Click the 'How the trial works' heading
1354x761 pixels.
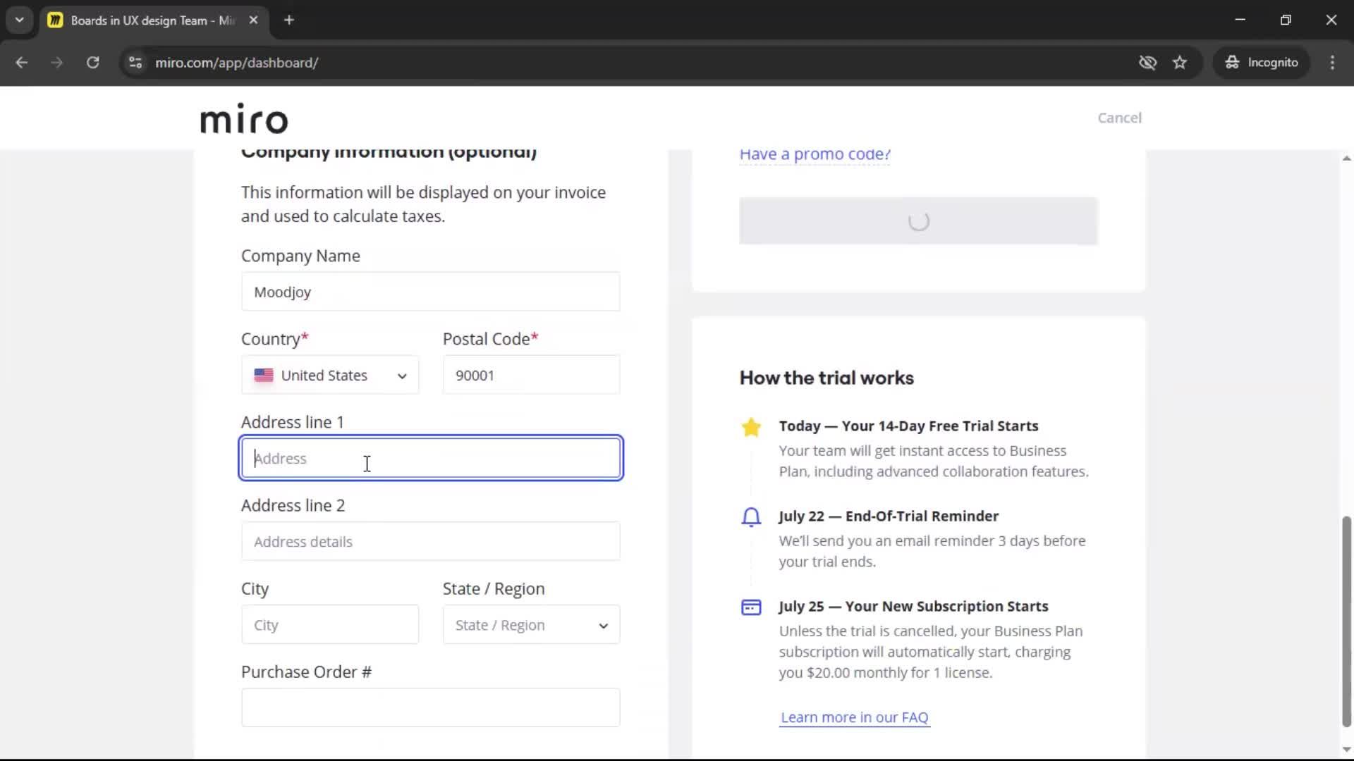click(827, 378)
